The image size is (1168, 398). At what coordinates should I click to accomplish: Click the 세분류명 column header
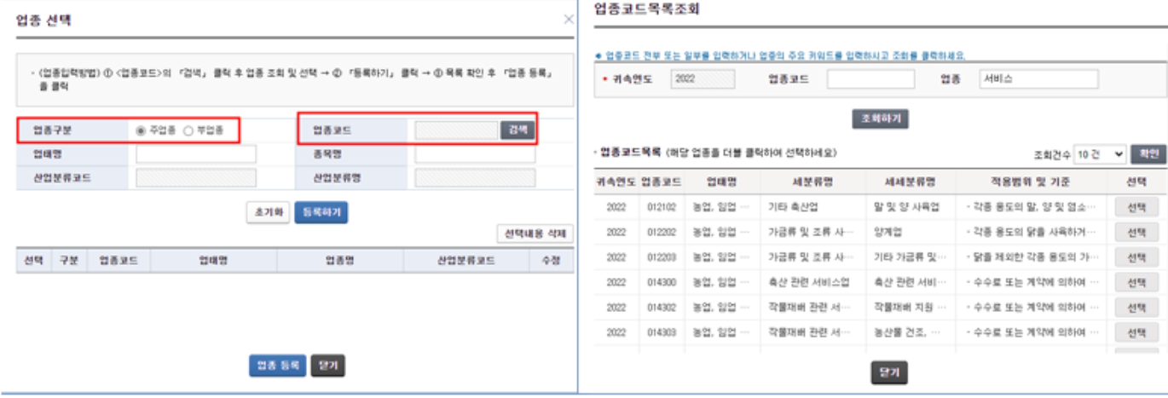click(810, 182)
